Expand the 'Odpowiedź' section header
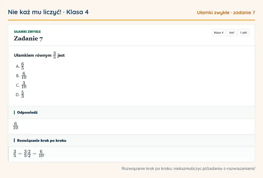 coord(131,112)
